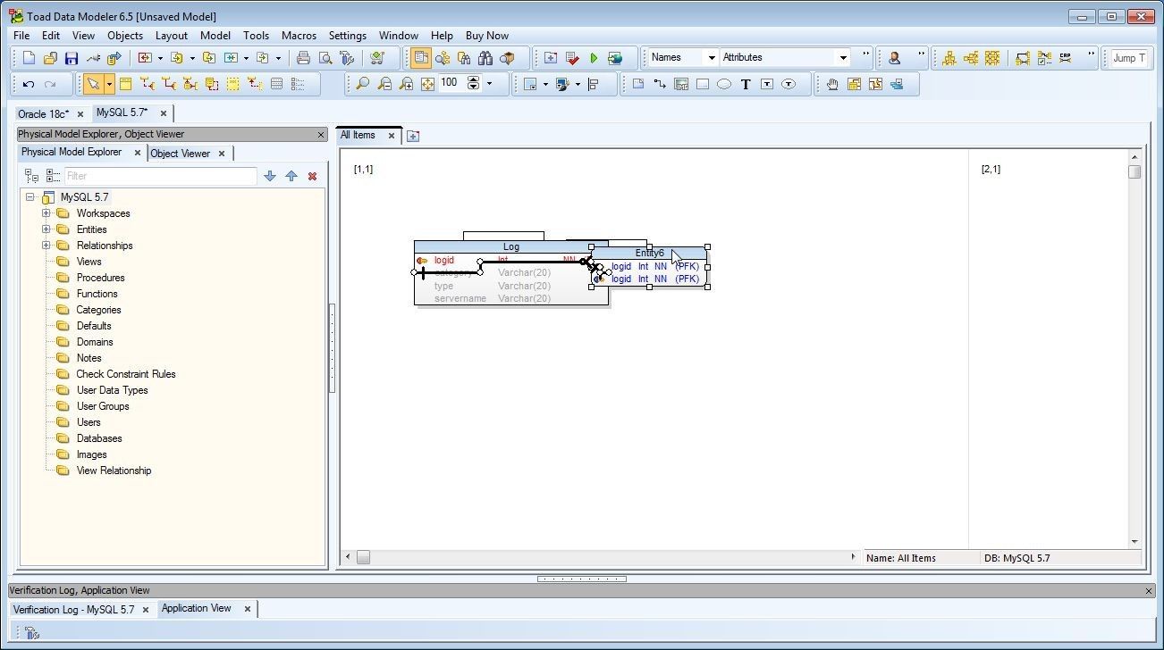Image resolution: width=1164 pixels, height=650 pixels.
Task: Click the horizontal scrollbar thumb in canvas
Action: (363, 557)
